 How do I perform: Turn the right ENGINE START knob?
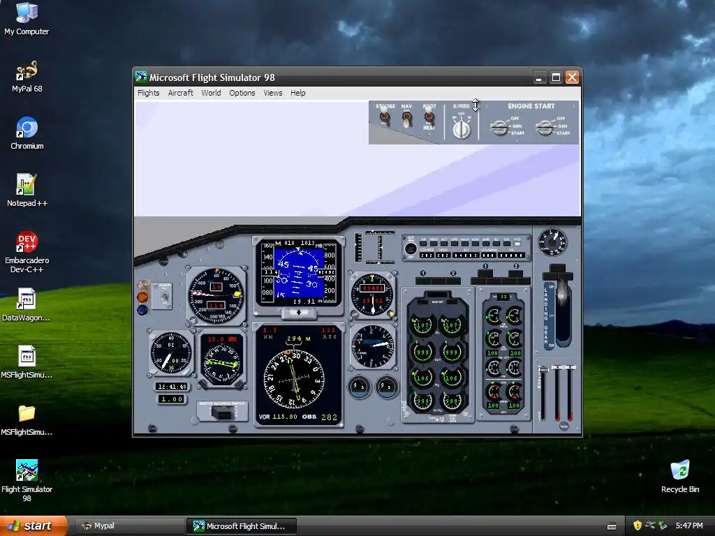pyautogui.click(x=545, y=127)
